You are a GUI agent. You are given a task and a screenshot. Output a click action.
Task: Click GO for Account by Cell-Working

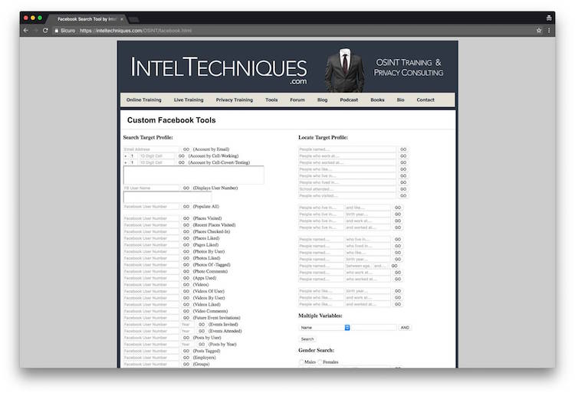[182, 155]
